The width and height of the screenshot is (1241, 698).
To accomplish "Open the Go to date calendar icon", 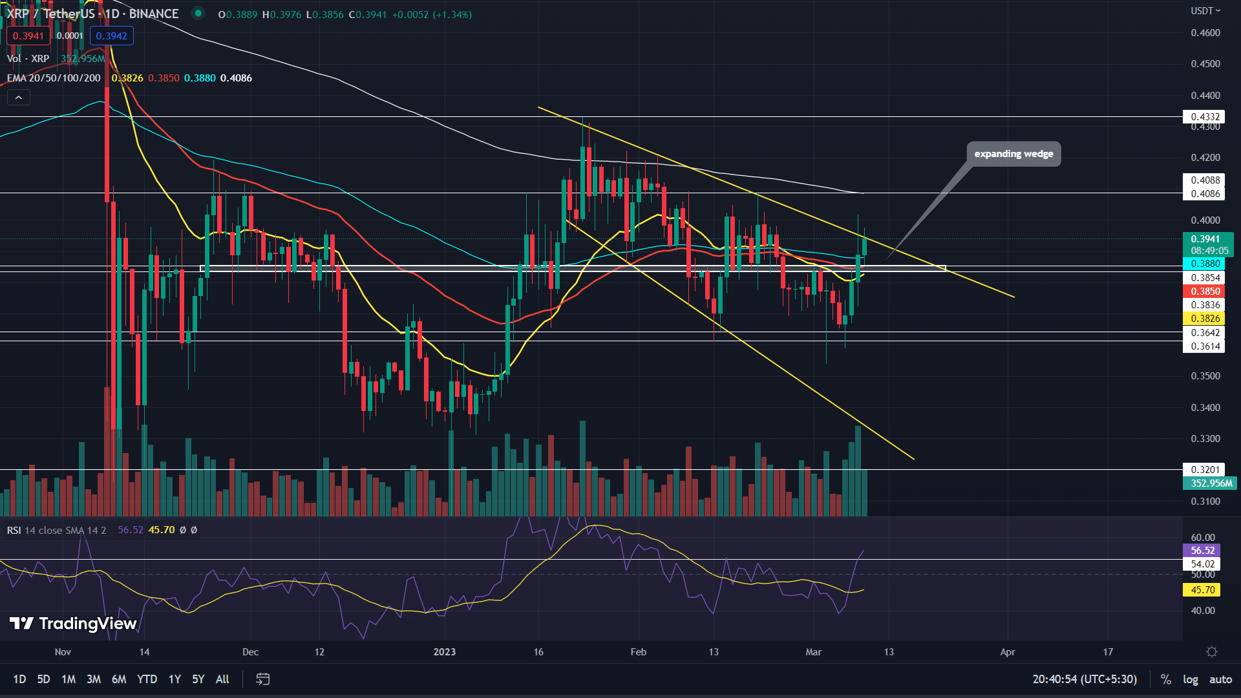I will pos(262,679).
